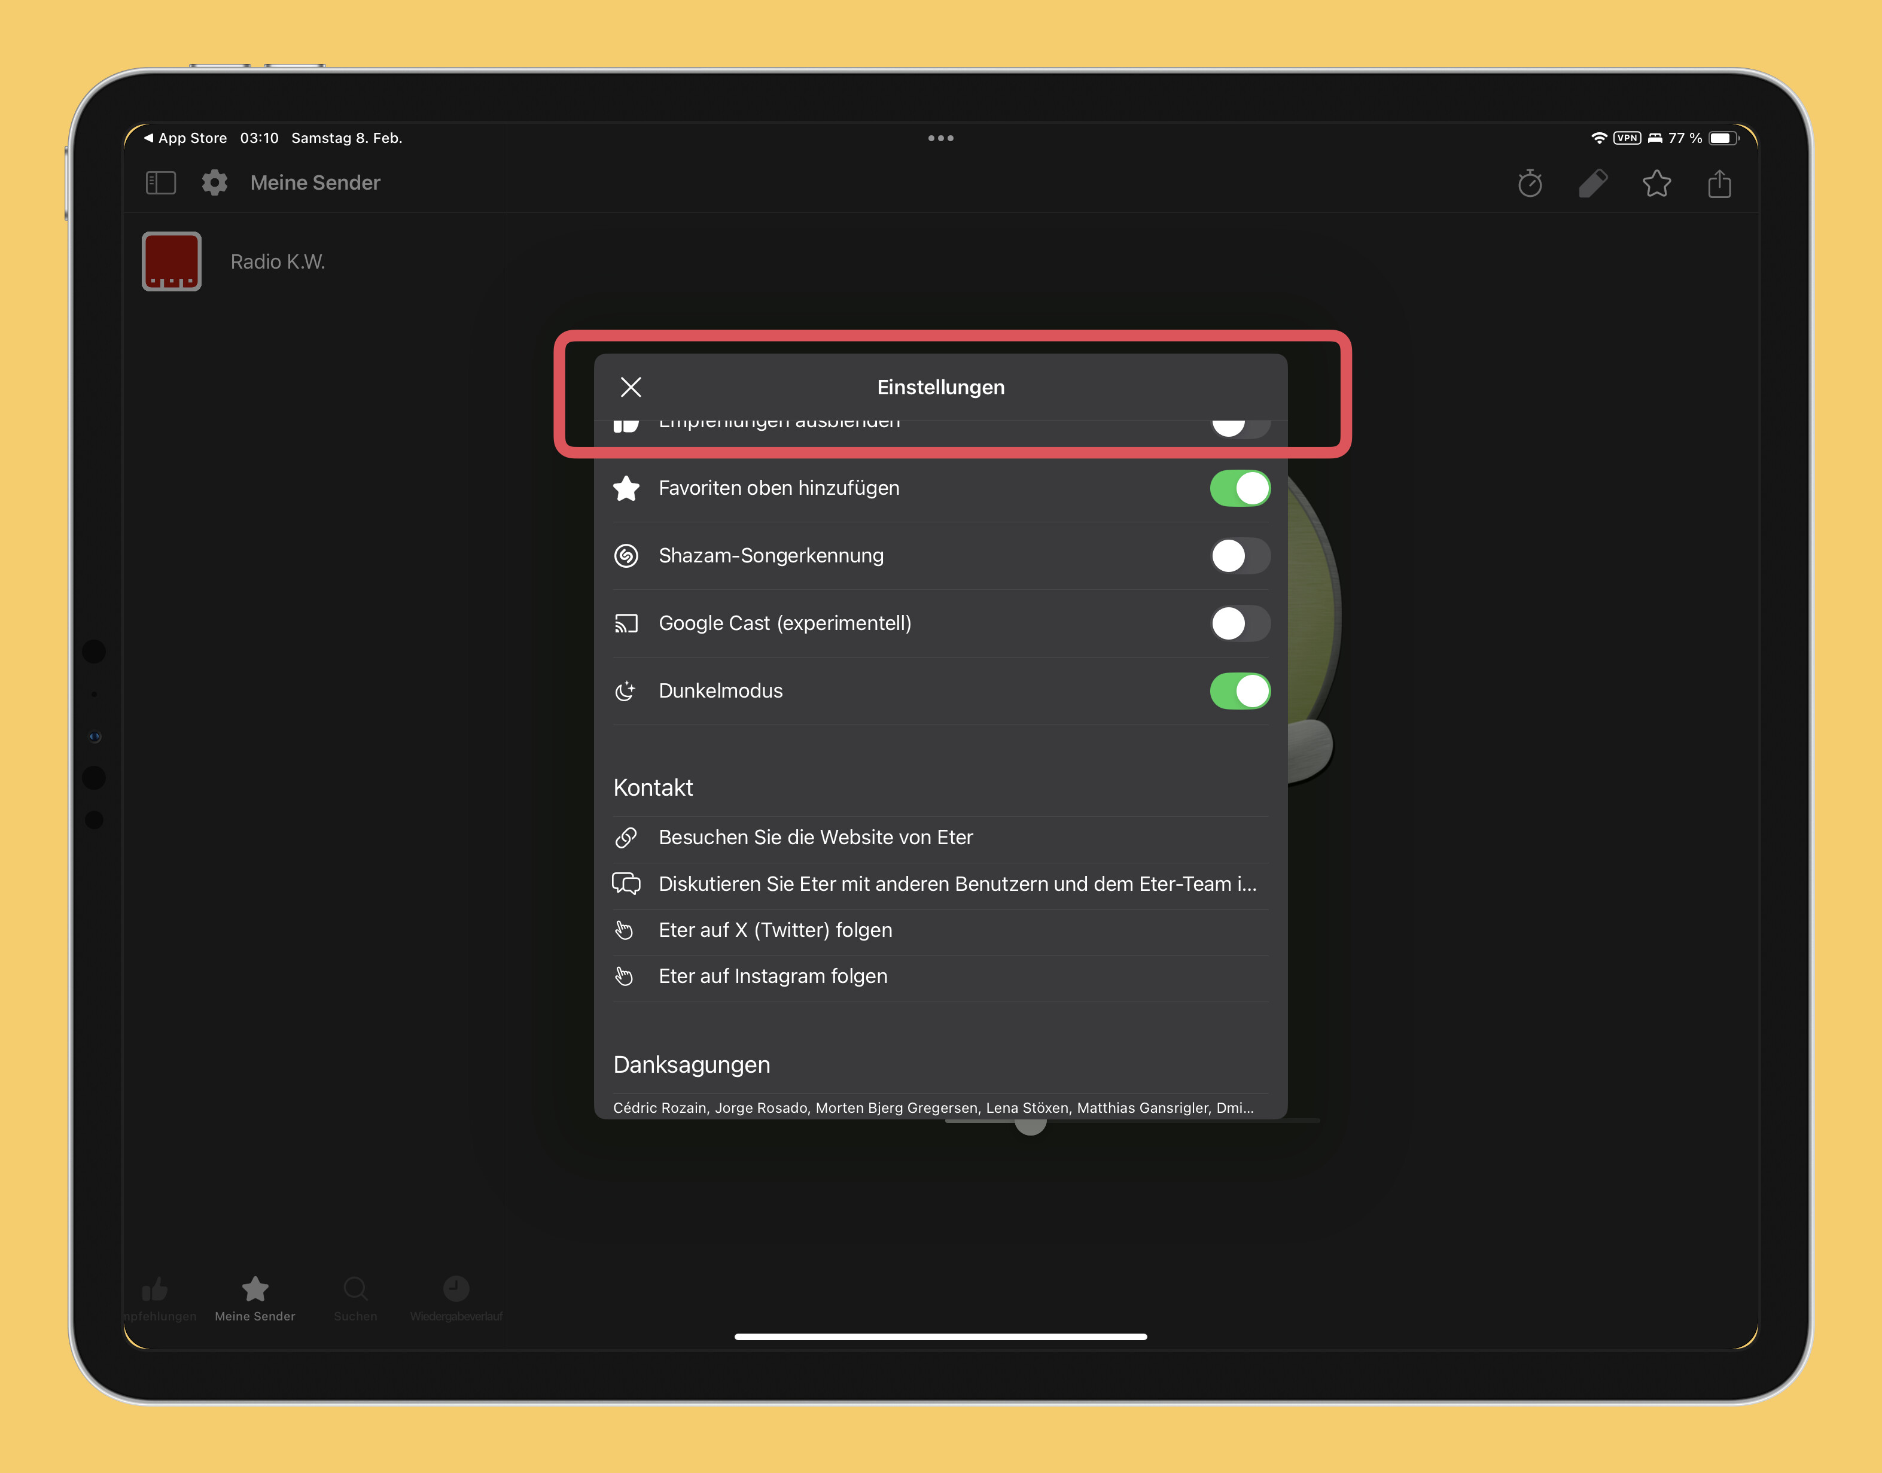Screen dimensions: 1882x1473
Task: Open the share icon
Action: [1719, 183]
